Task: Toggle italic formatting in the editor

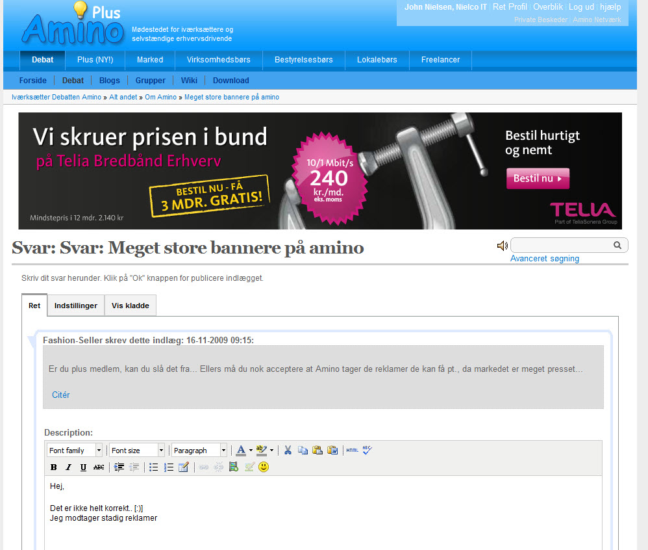Action: (68, 467)
